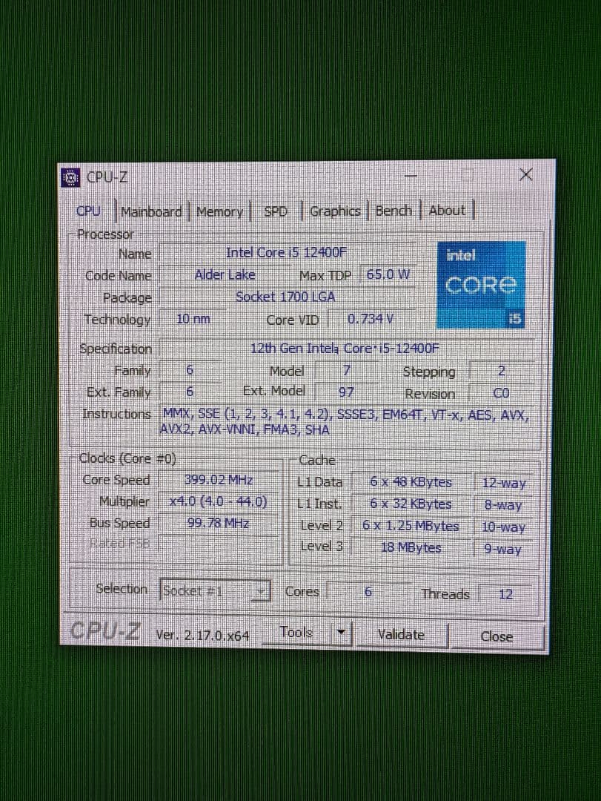
Task: Open the About tab
Action: tap(447, 211)
